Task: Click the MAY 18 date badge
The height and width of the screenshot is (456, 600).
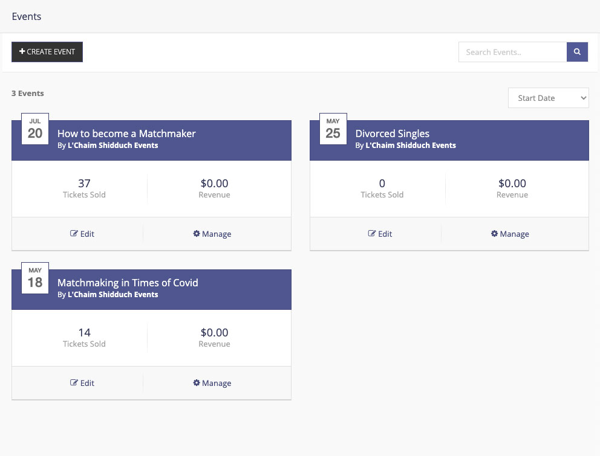Action: pos(35,278)
